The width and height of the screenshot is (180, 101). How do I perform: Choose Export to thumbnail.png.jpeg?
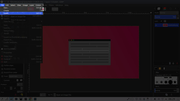21,37
